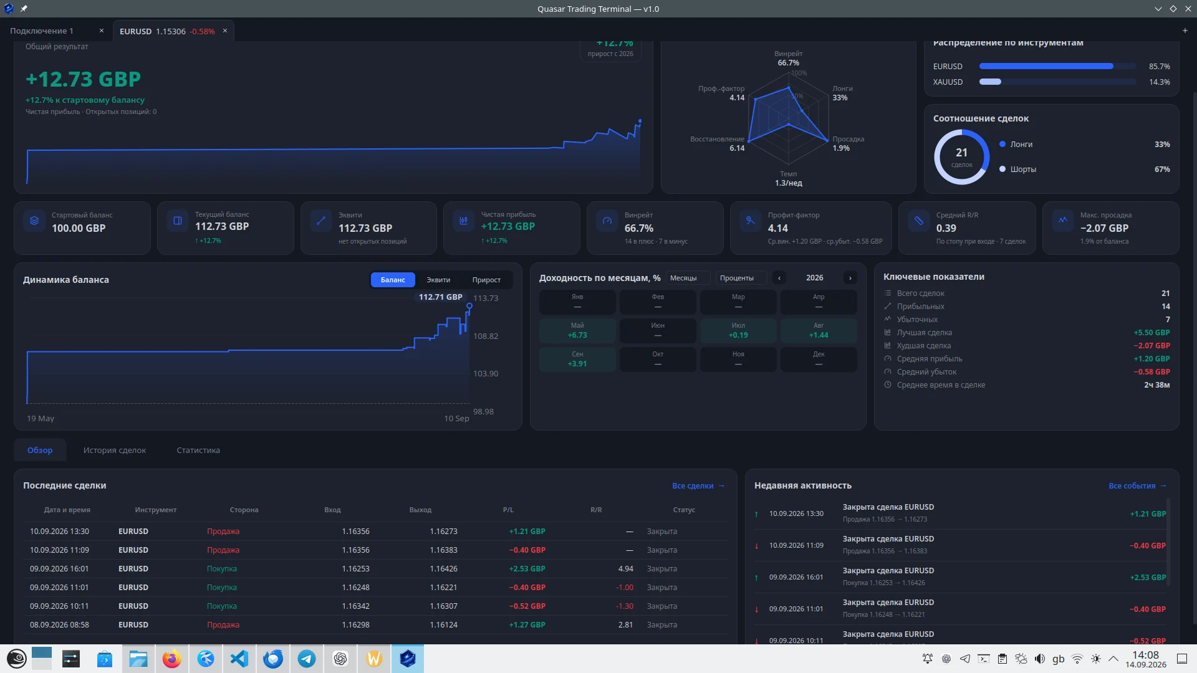Click the Max drawdown −2.07 GBP card icon

tap(1063, 221)
